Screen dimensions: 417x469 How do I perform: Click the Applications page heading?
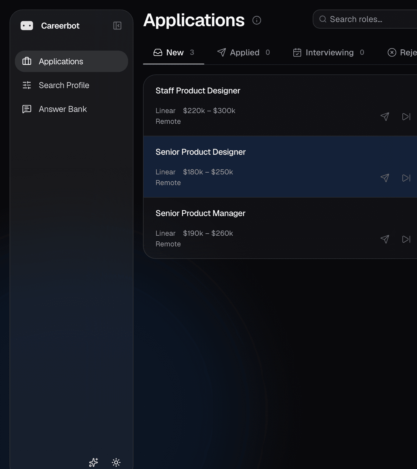(194, 20)
